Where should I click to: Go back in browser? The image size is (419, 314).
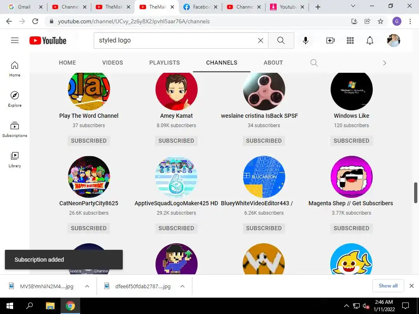[9, 21]
